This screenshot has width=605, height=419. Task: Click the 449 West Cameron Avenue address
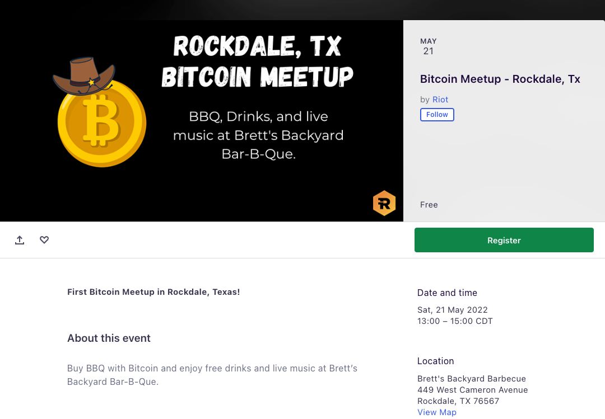coord(473,390)
